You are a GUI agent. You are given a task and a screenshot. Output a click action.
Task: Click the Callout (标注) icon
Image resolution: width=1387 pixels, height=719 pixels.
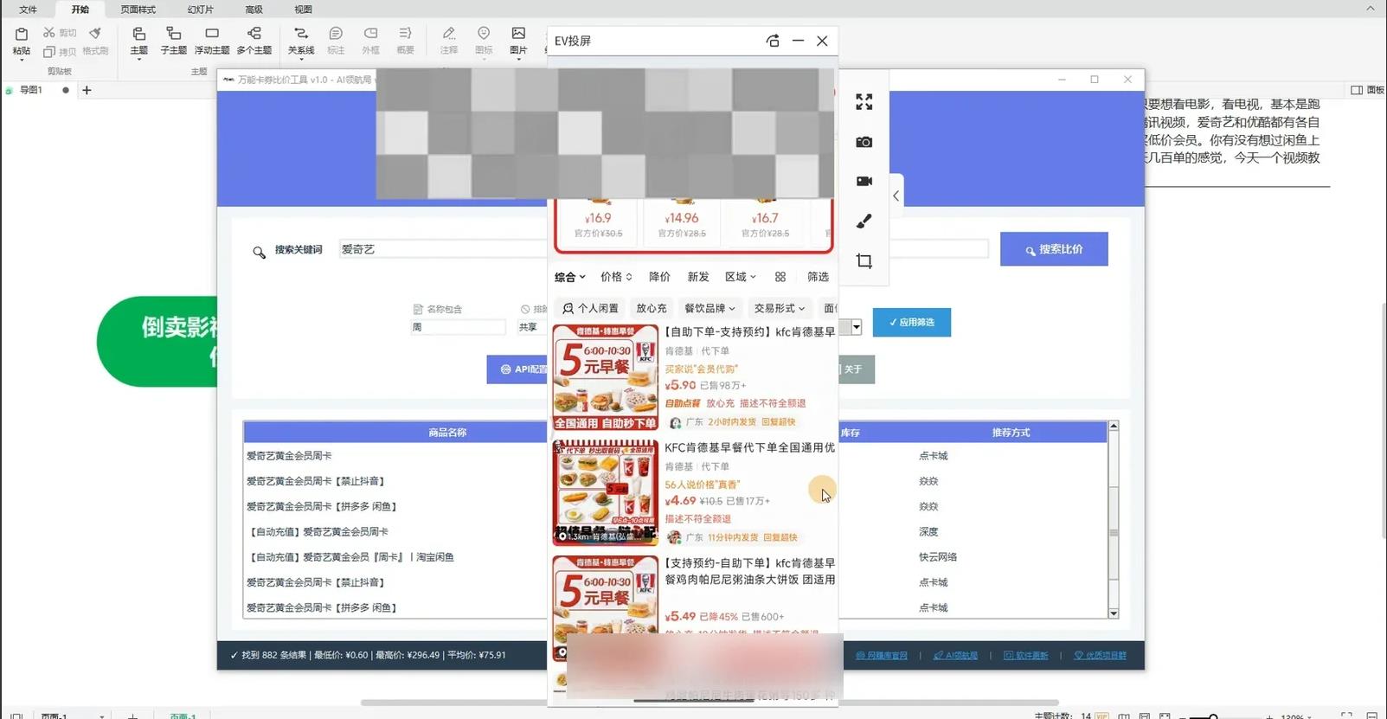tap(336, 34)
